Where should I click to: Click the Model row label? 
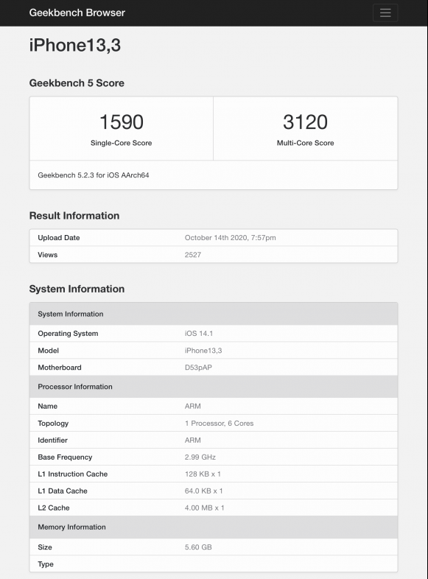[x=49, y=351]
